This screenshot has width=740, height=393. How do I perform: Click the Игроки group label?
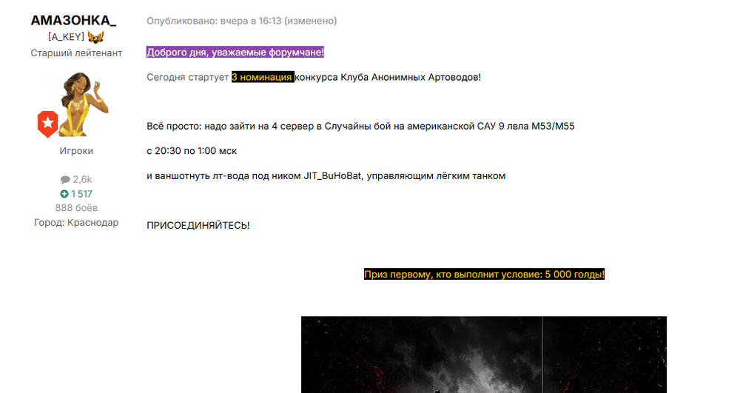tap(76, 151)
